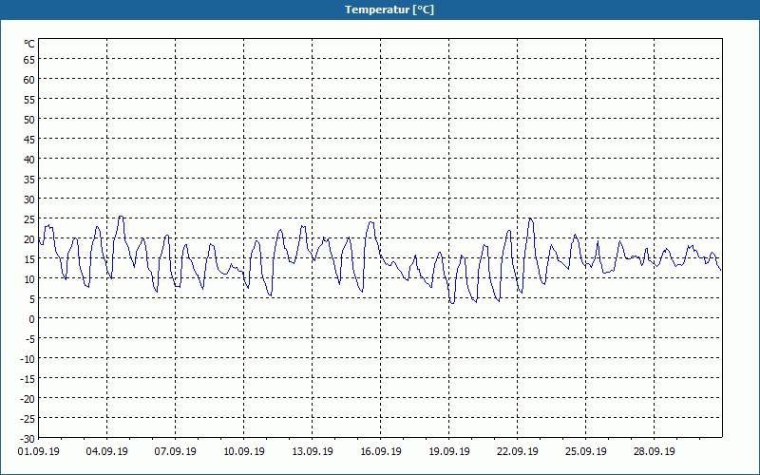This screenshot has width=760, height=475.
Task: Select the date label 19.09.19
Action: click(448, 452)
